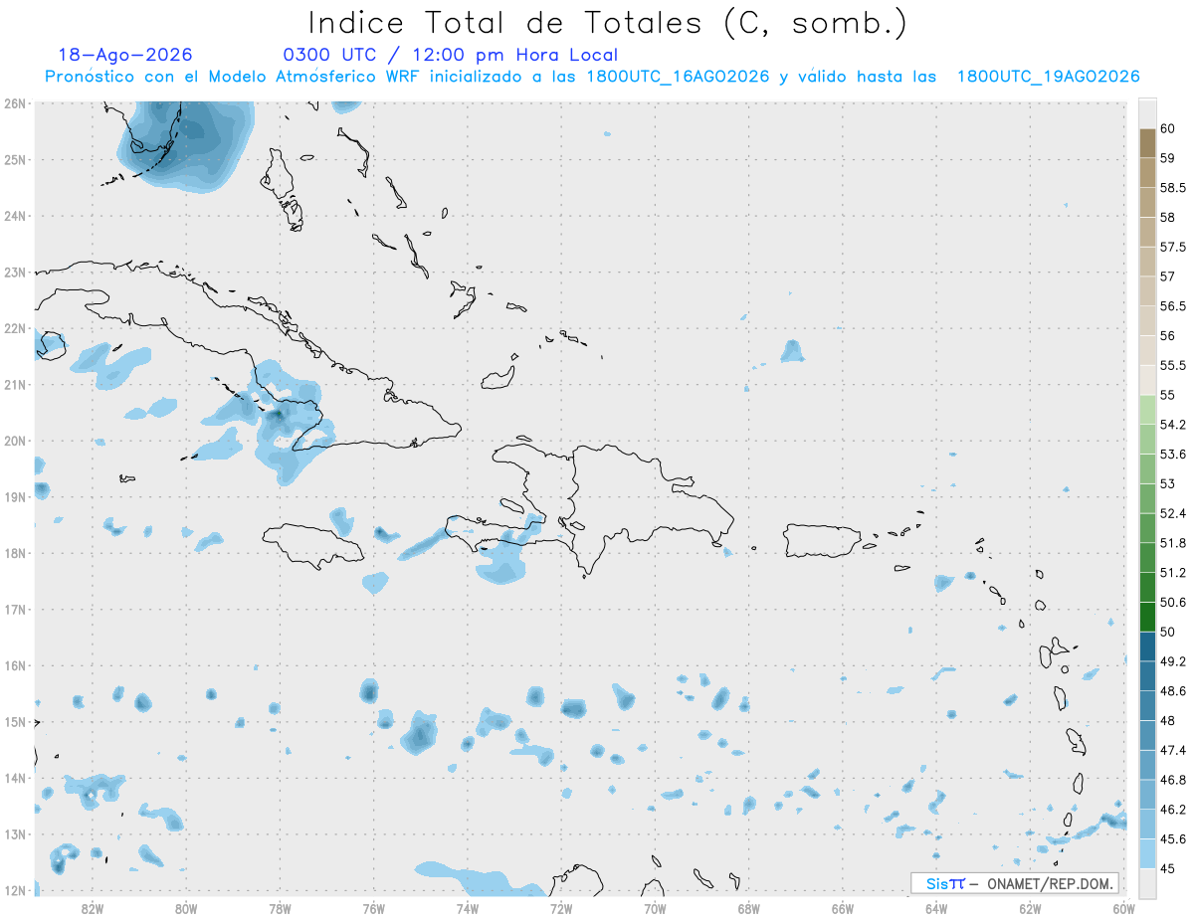1194x922 pixels.
Task: Click the legend value '48.6'
Action: click(1172, 691)
